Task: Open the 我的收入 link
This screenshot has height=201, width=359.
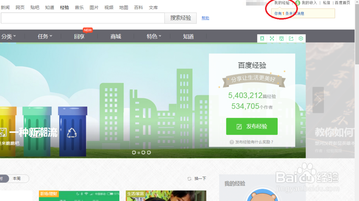Action: (309, 3)
